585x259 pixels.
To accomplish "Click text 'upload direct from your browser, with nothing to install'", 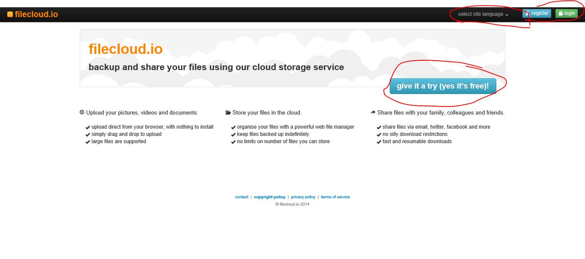I will coord(152,127).
